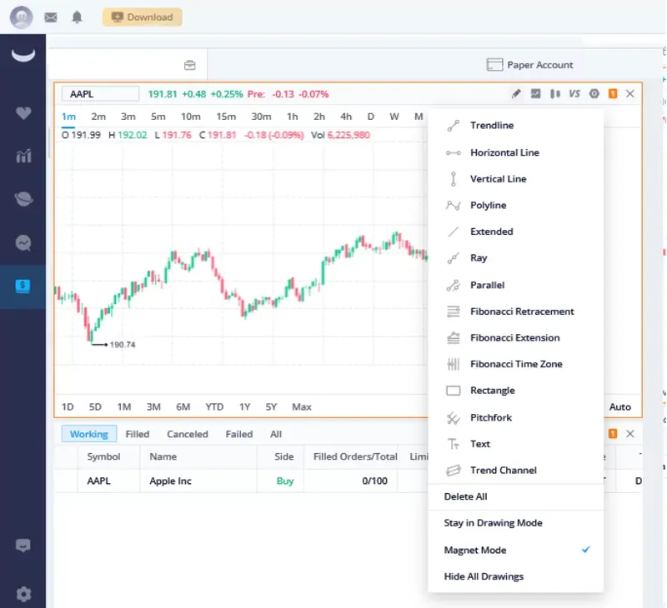Switch to the Failed orders tab
The width and height of the screenshot is (667, 608).
(239, 434)
